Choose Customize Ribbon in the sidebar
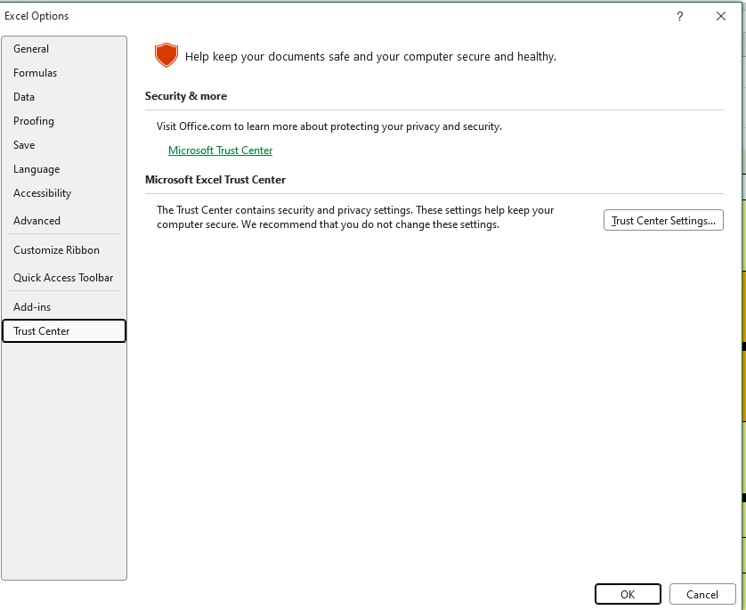Viewport: 746px width, 610px height. [56, 250]
